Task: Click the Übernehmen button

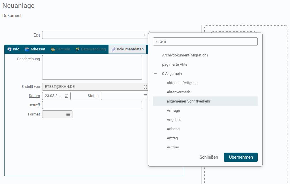Action: pos(241,157)
